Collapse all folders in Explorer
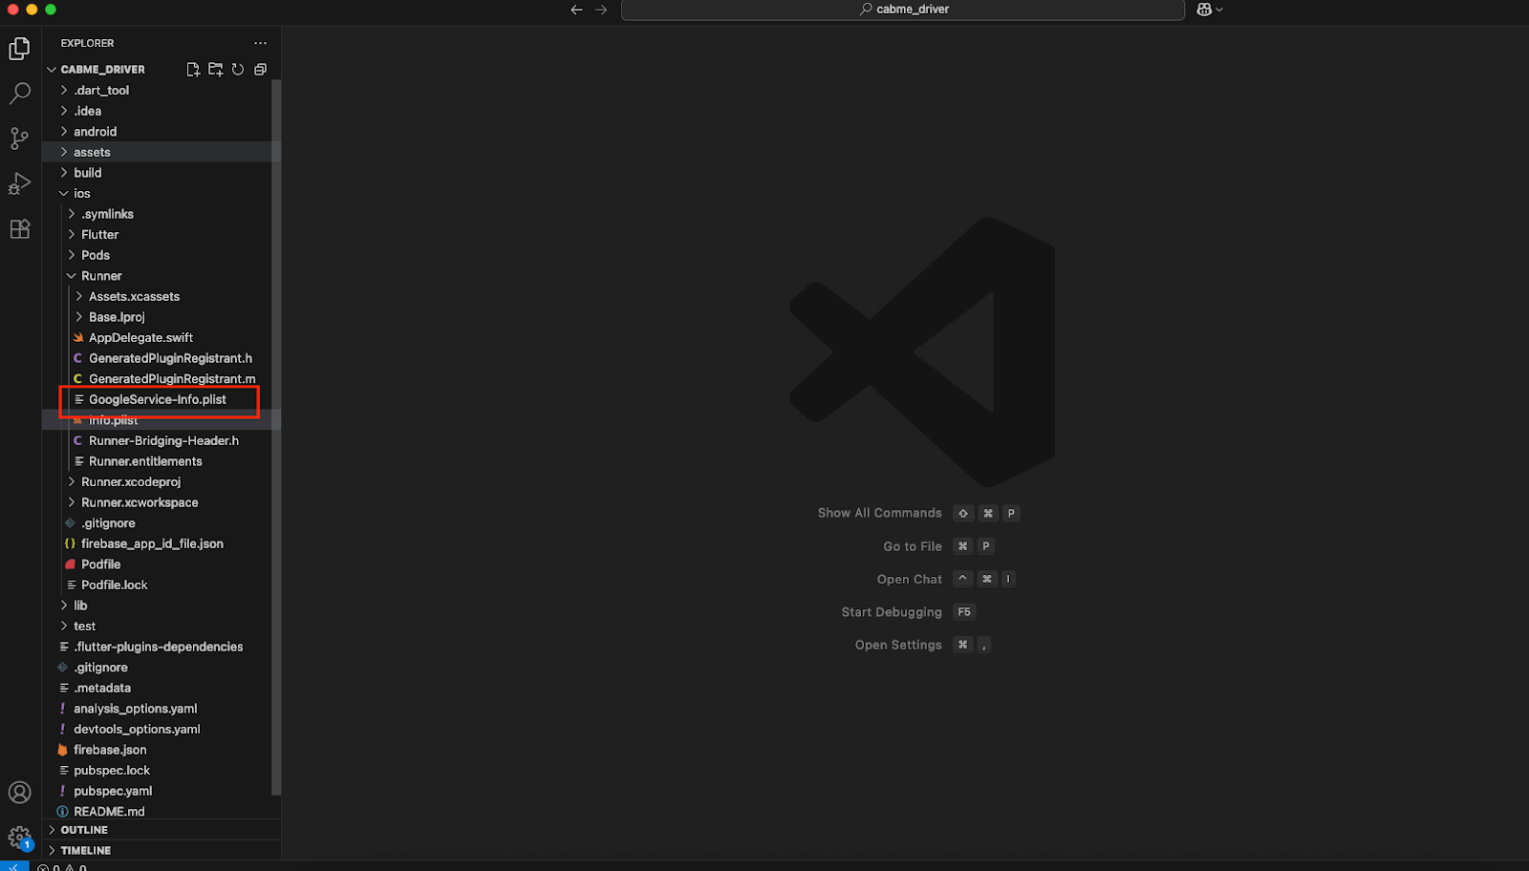This screenshot has width=1529, height=871. (260, 70)
